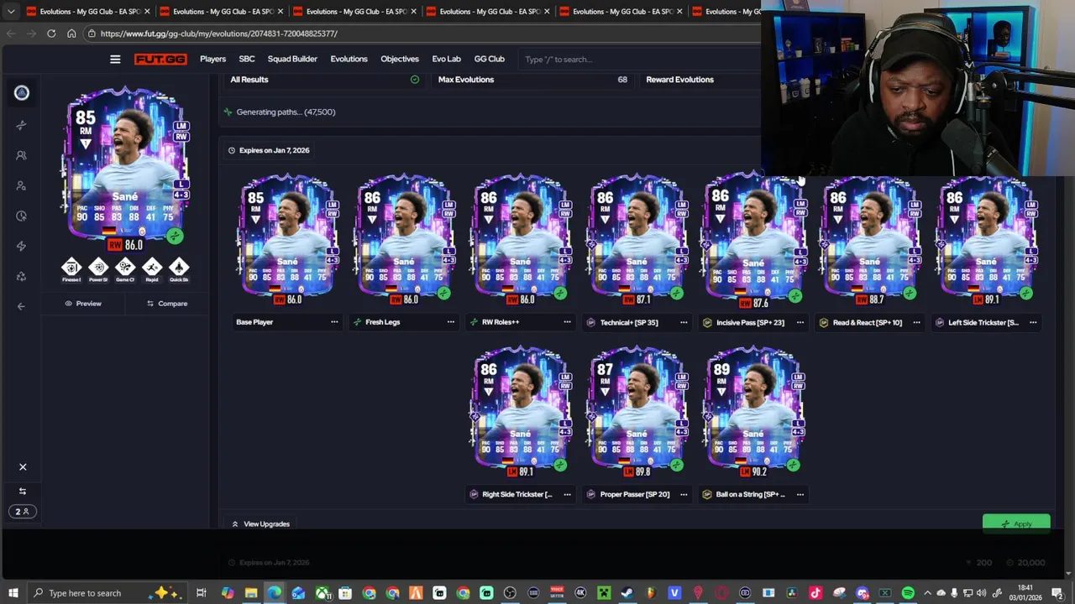Open the Evo Lab menu

point(446,60)
